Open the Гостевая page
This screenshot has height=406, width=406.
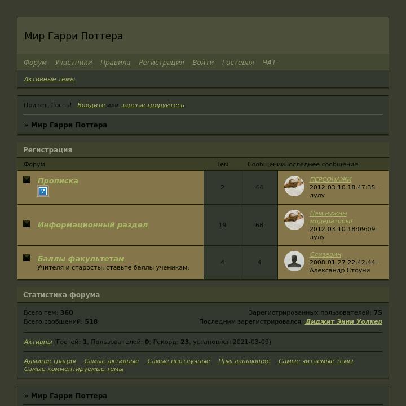[x=238, y=63]
